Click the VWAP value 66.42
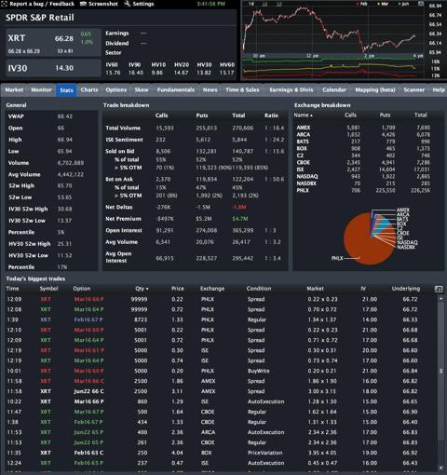 (x=65, y=116)
